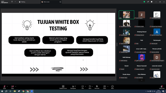Click the Zoom Workplace logo
The image size is (166, 93).
(5, 2)
